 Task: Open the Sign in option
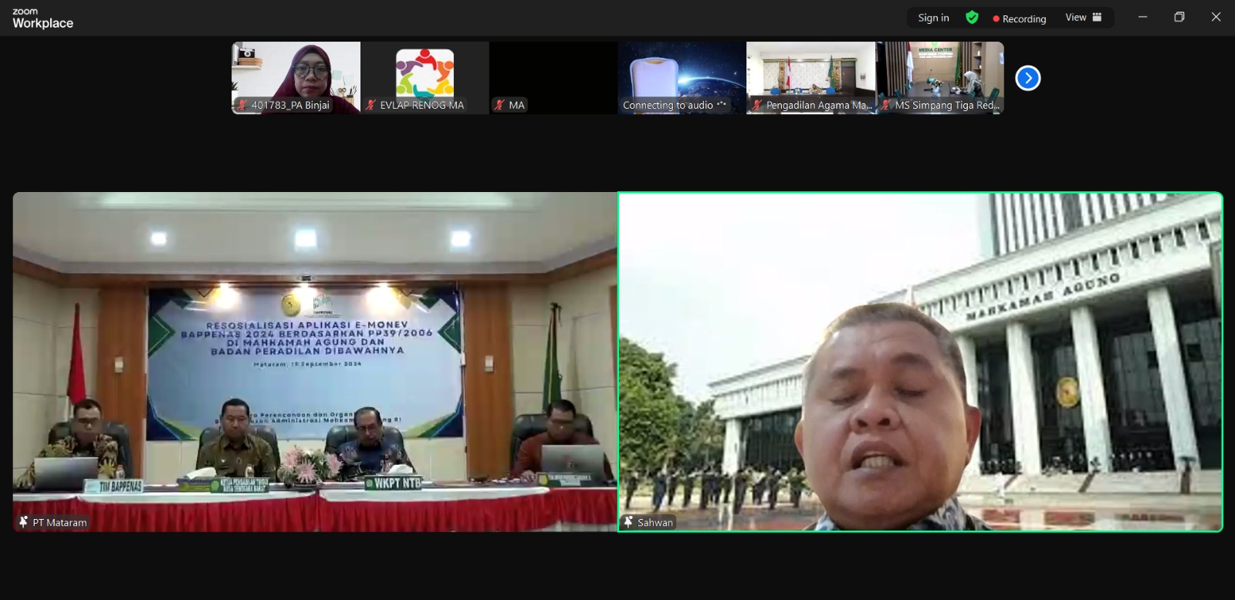(933, 18)
